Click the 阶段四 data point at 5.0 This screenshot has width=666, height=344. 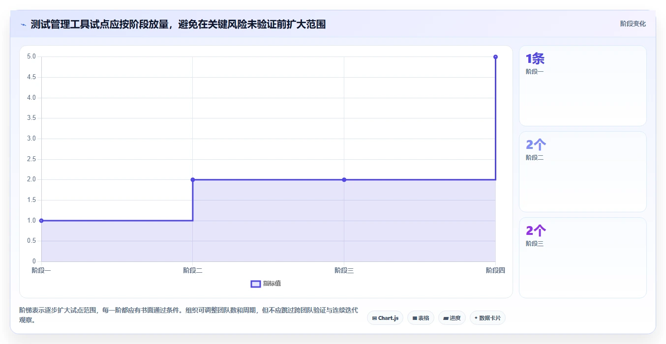coord(495,57)
